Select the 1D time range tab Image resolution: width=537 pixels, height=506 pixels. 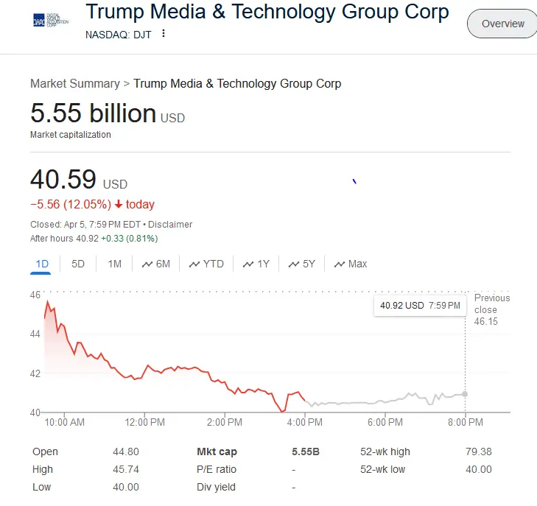41,264
